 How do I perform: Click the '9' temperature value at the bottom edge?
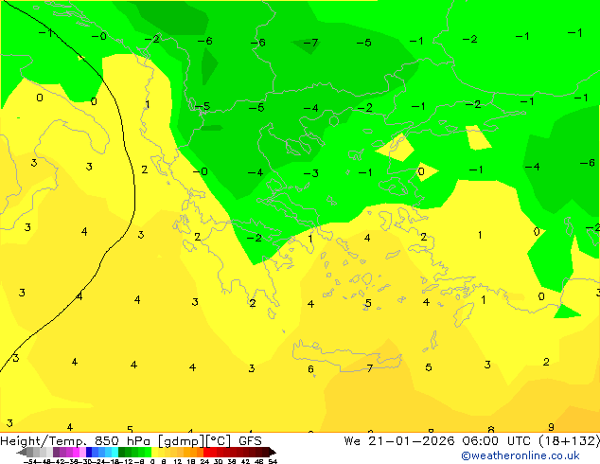551,427
